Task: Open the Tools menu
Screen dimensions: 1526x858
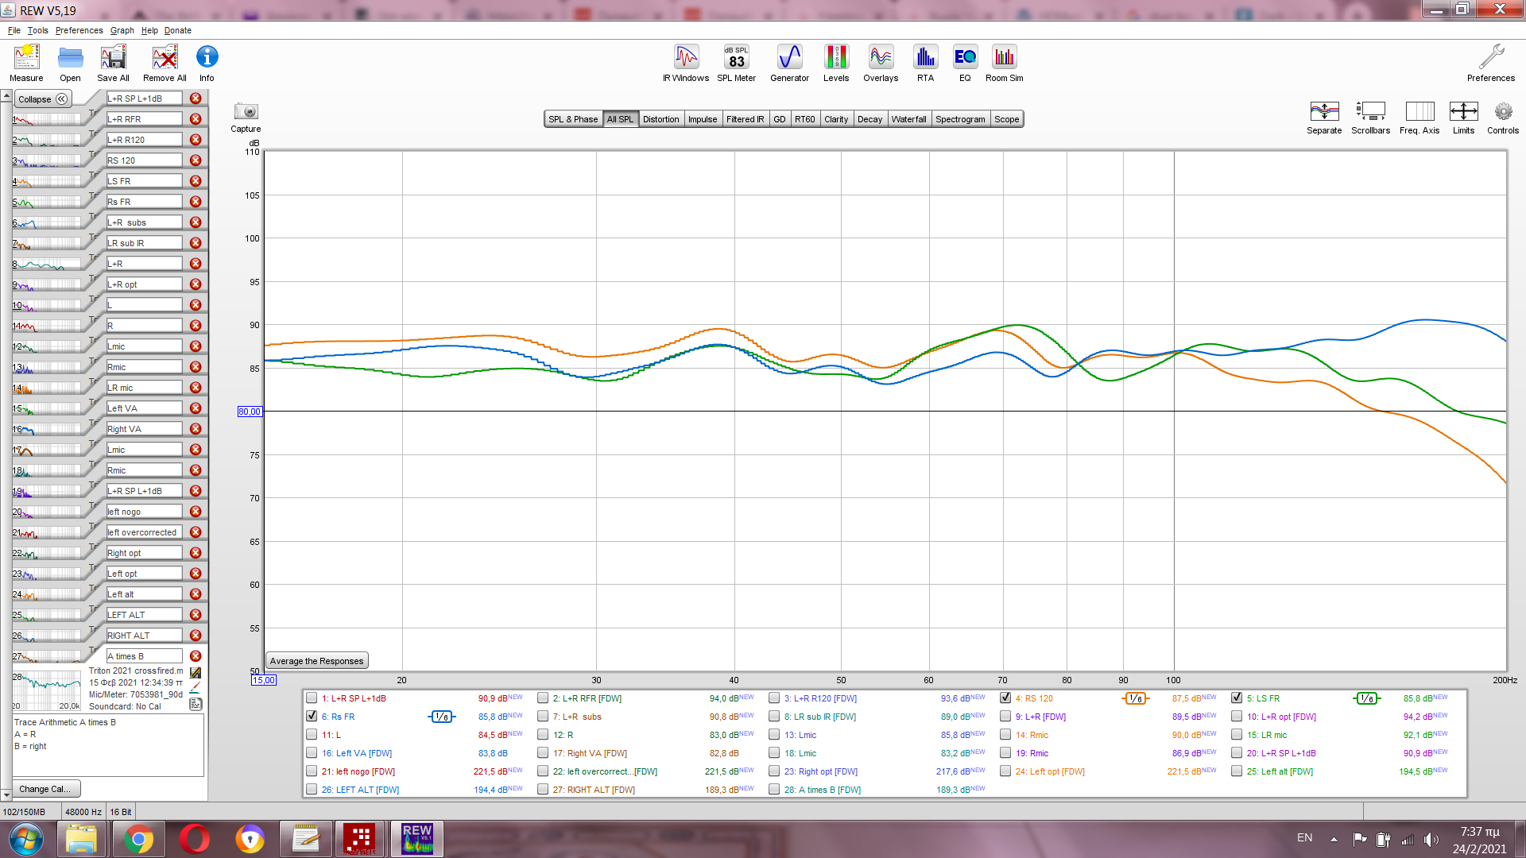Action: tap(37, 30)
